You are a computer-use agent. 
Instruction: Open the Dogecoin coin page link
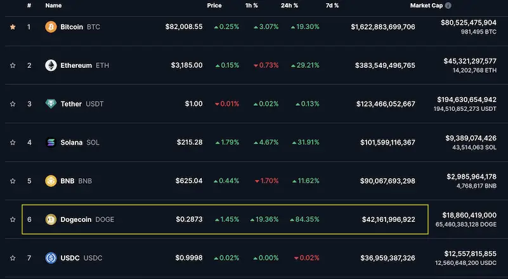(76, 219)
